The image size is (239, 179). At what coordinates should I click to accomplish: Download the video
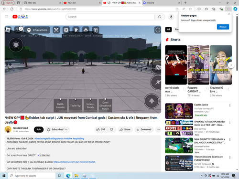coord(144,129)
